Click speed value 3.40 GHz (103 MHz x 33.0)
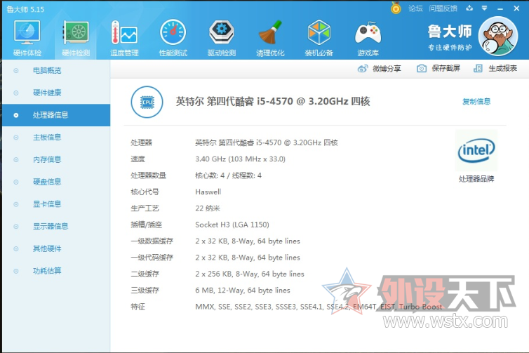529x353 pixels. (240, 159)
